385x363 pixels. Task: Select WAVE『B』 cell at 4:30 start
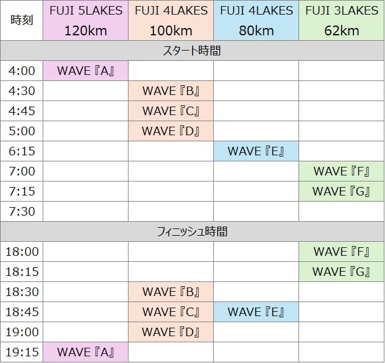click(x=171, y=91)
